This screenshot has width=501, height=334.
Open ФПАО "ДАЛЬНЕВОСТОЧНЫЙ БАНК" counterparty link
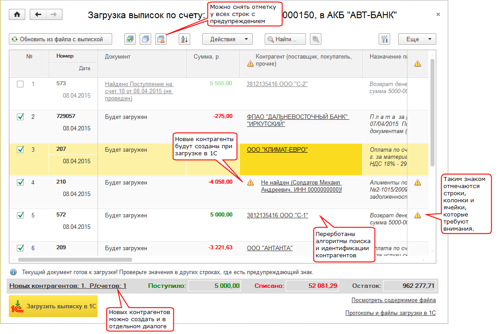pos(298,120)
